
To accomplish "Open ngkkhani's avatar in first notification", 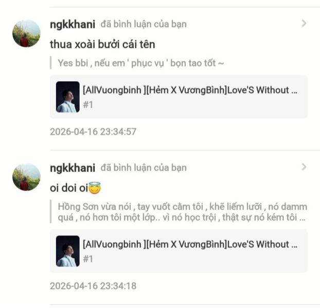I will click(26, 33).
